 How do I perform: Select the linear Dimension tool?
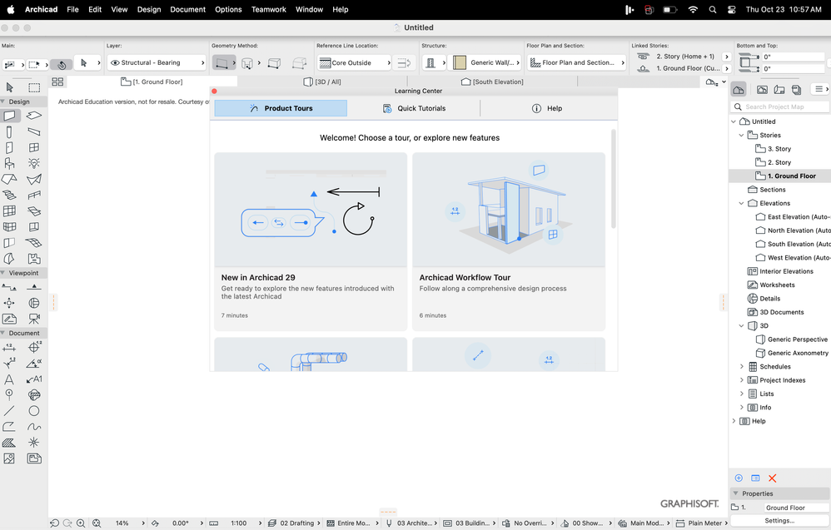[9, 347]
